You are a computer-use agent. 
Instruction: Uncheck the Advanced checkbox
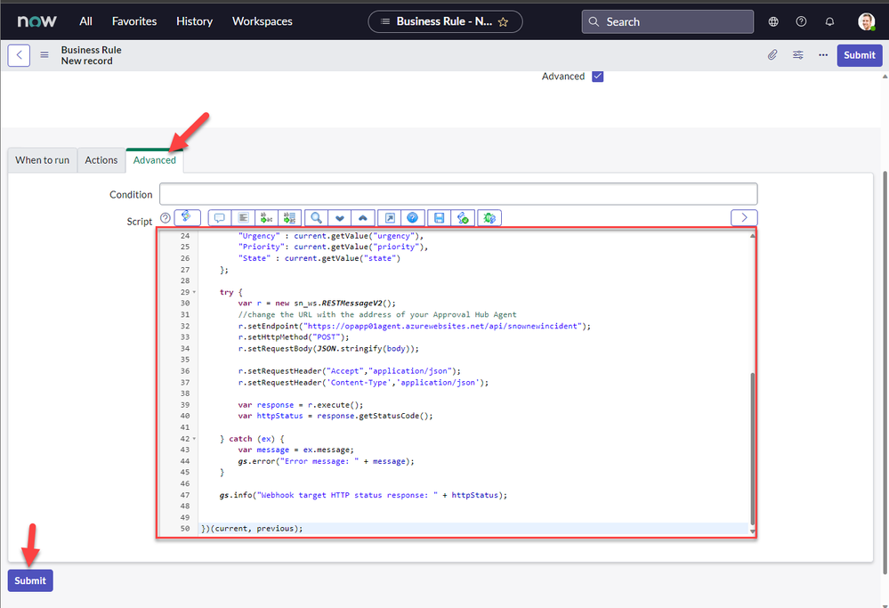click(598, 77)
